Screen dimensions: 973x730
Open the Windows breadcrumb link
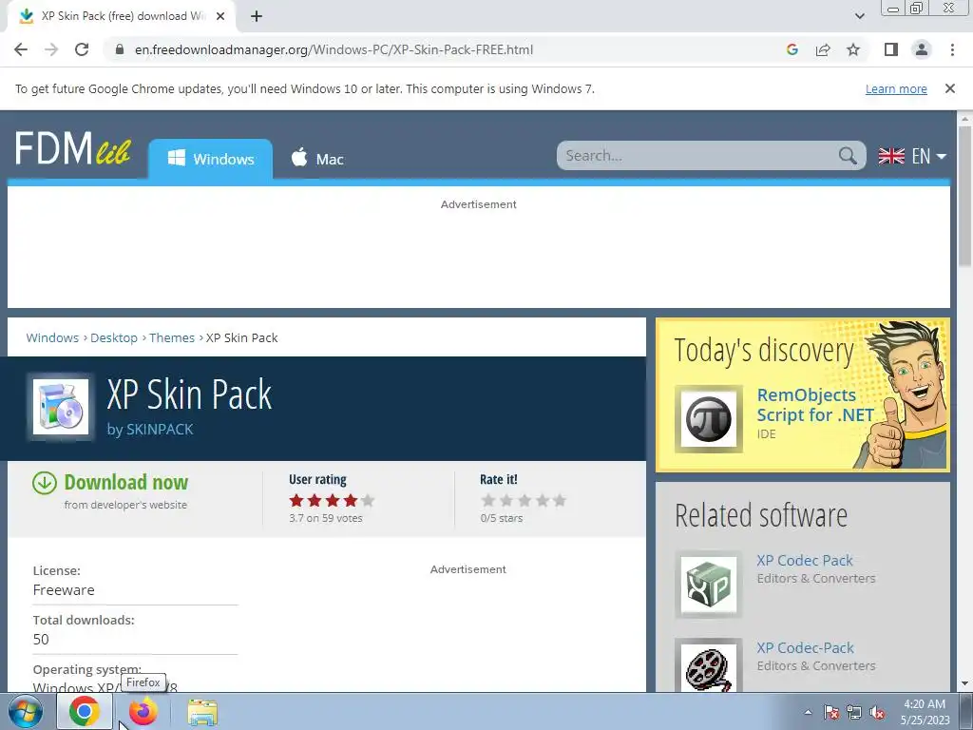click(52, 337)
